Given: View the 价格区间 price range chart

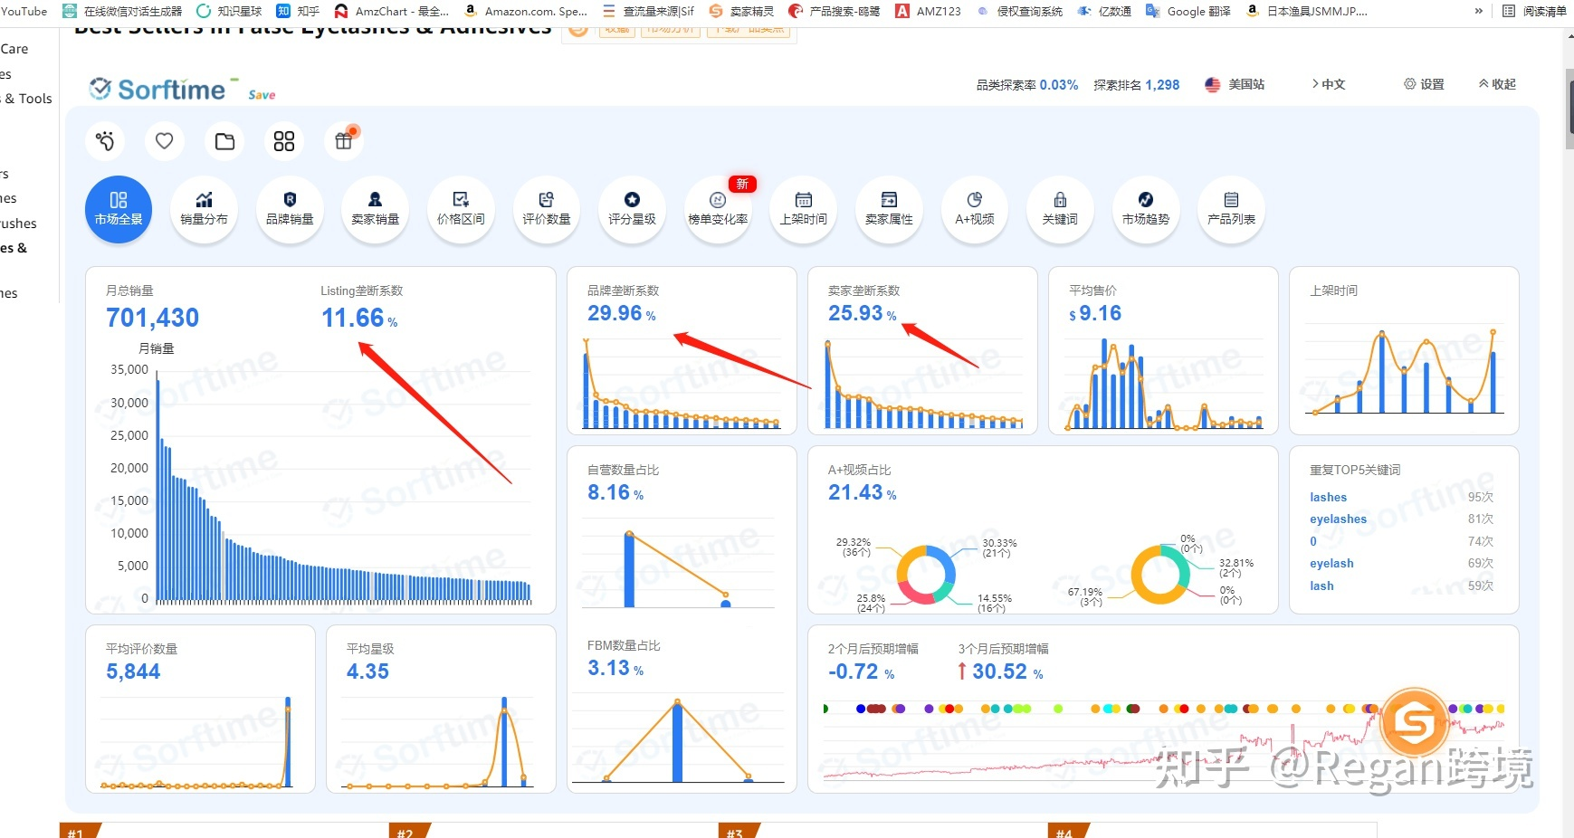Looking at the screenshot, I should pyautogui.click(x=461, y=209).
